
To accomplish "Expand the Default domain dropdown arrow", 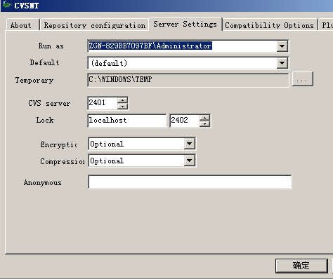I will (x=282, y=63).
